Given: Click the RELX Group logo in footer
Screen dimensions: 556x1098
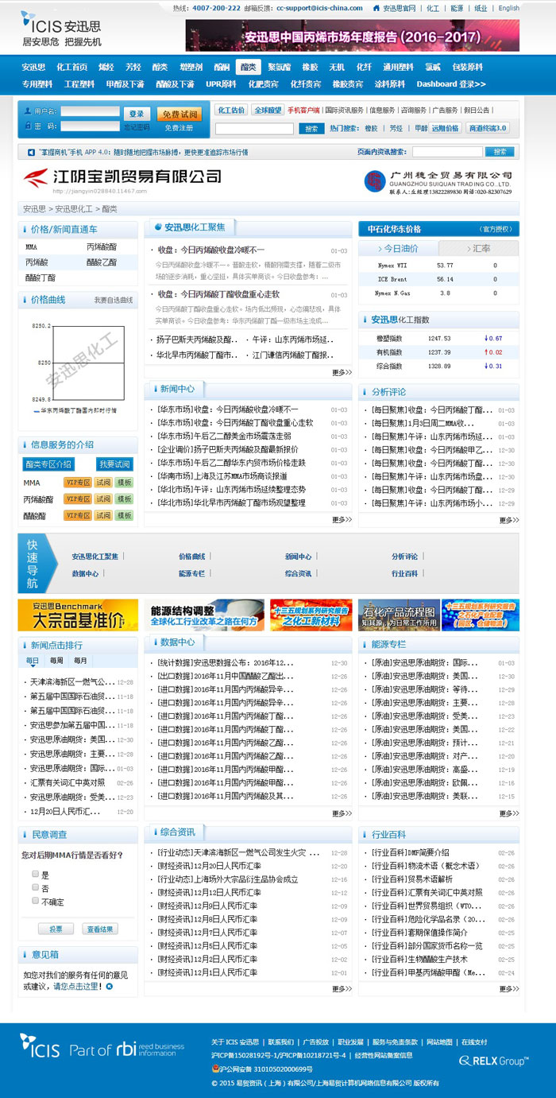Looking at the screenshot, I should point(493,1061).
